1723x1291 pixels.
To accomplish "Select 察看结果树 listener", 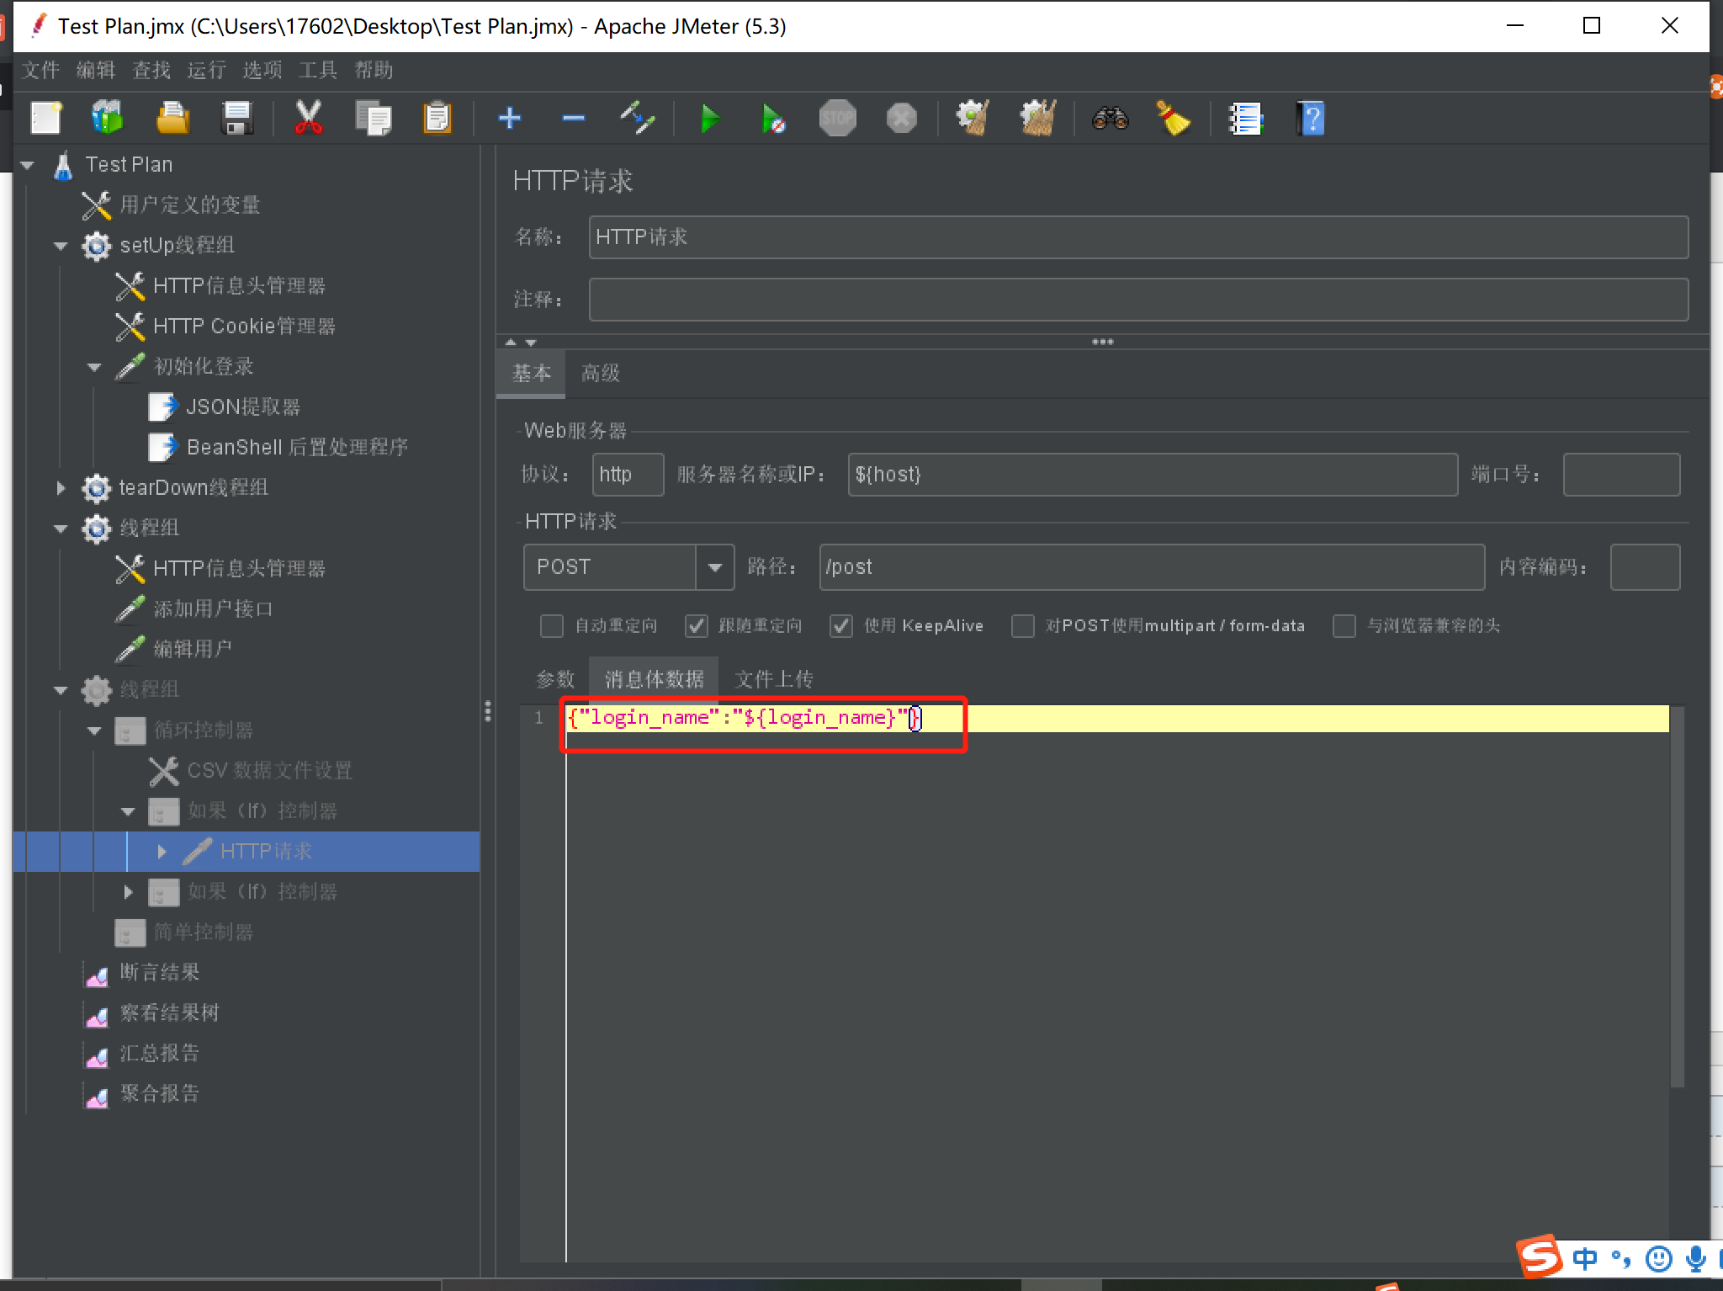I will (x=169, y=1012).
